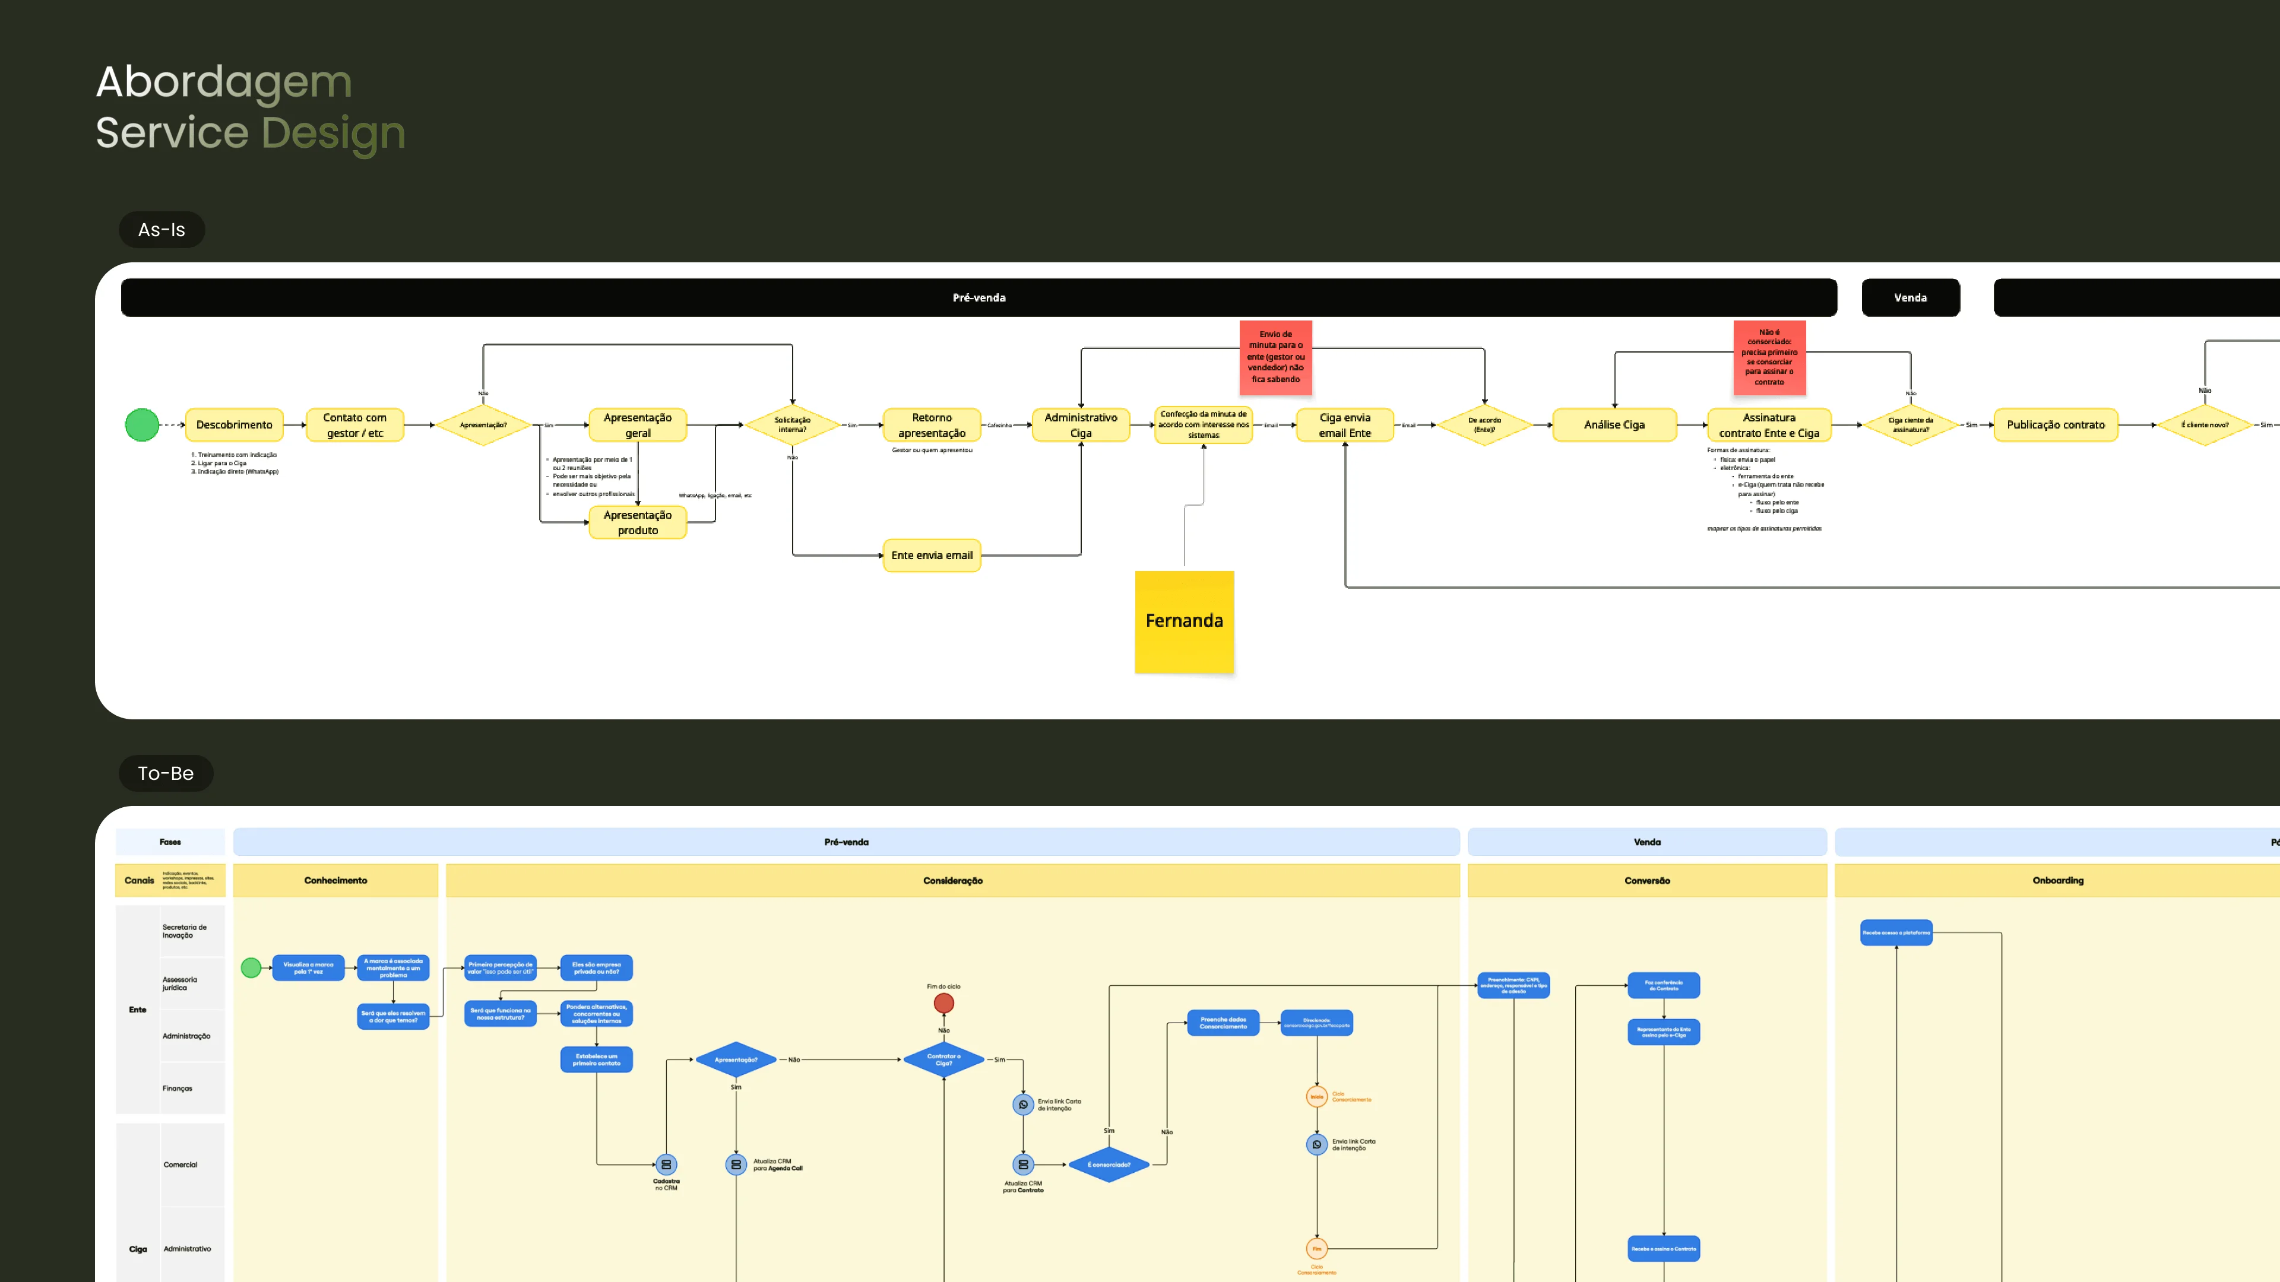2280x1282 pixels.
Task: Select the Ente envia email box
Action: coord(932,556)
